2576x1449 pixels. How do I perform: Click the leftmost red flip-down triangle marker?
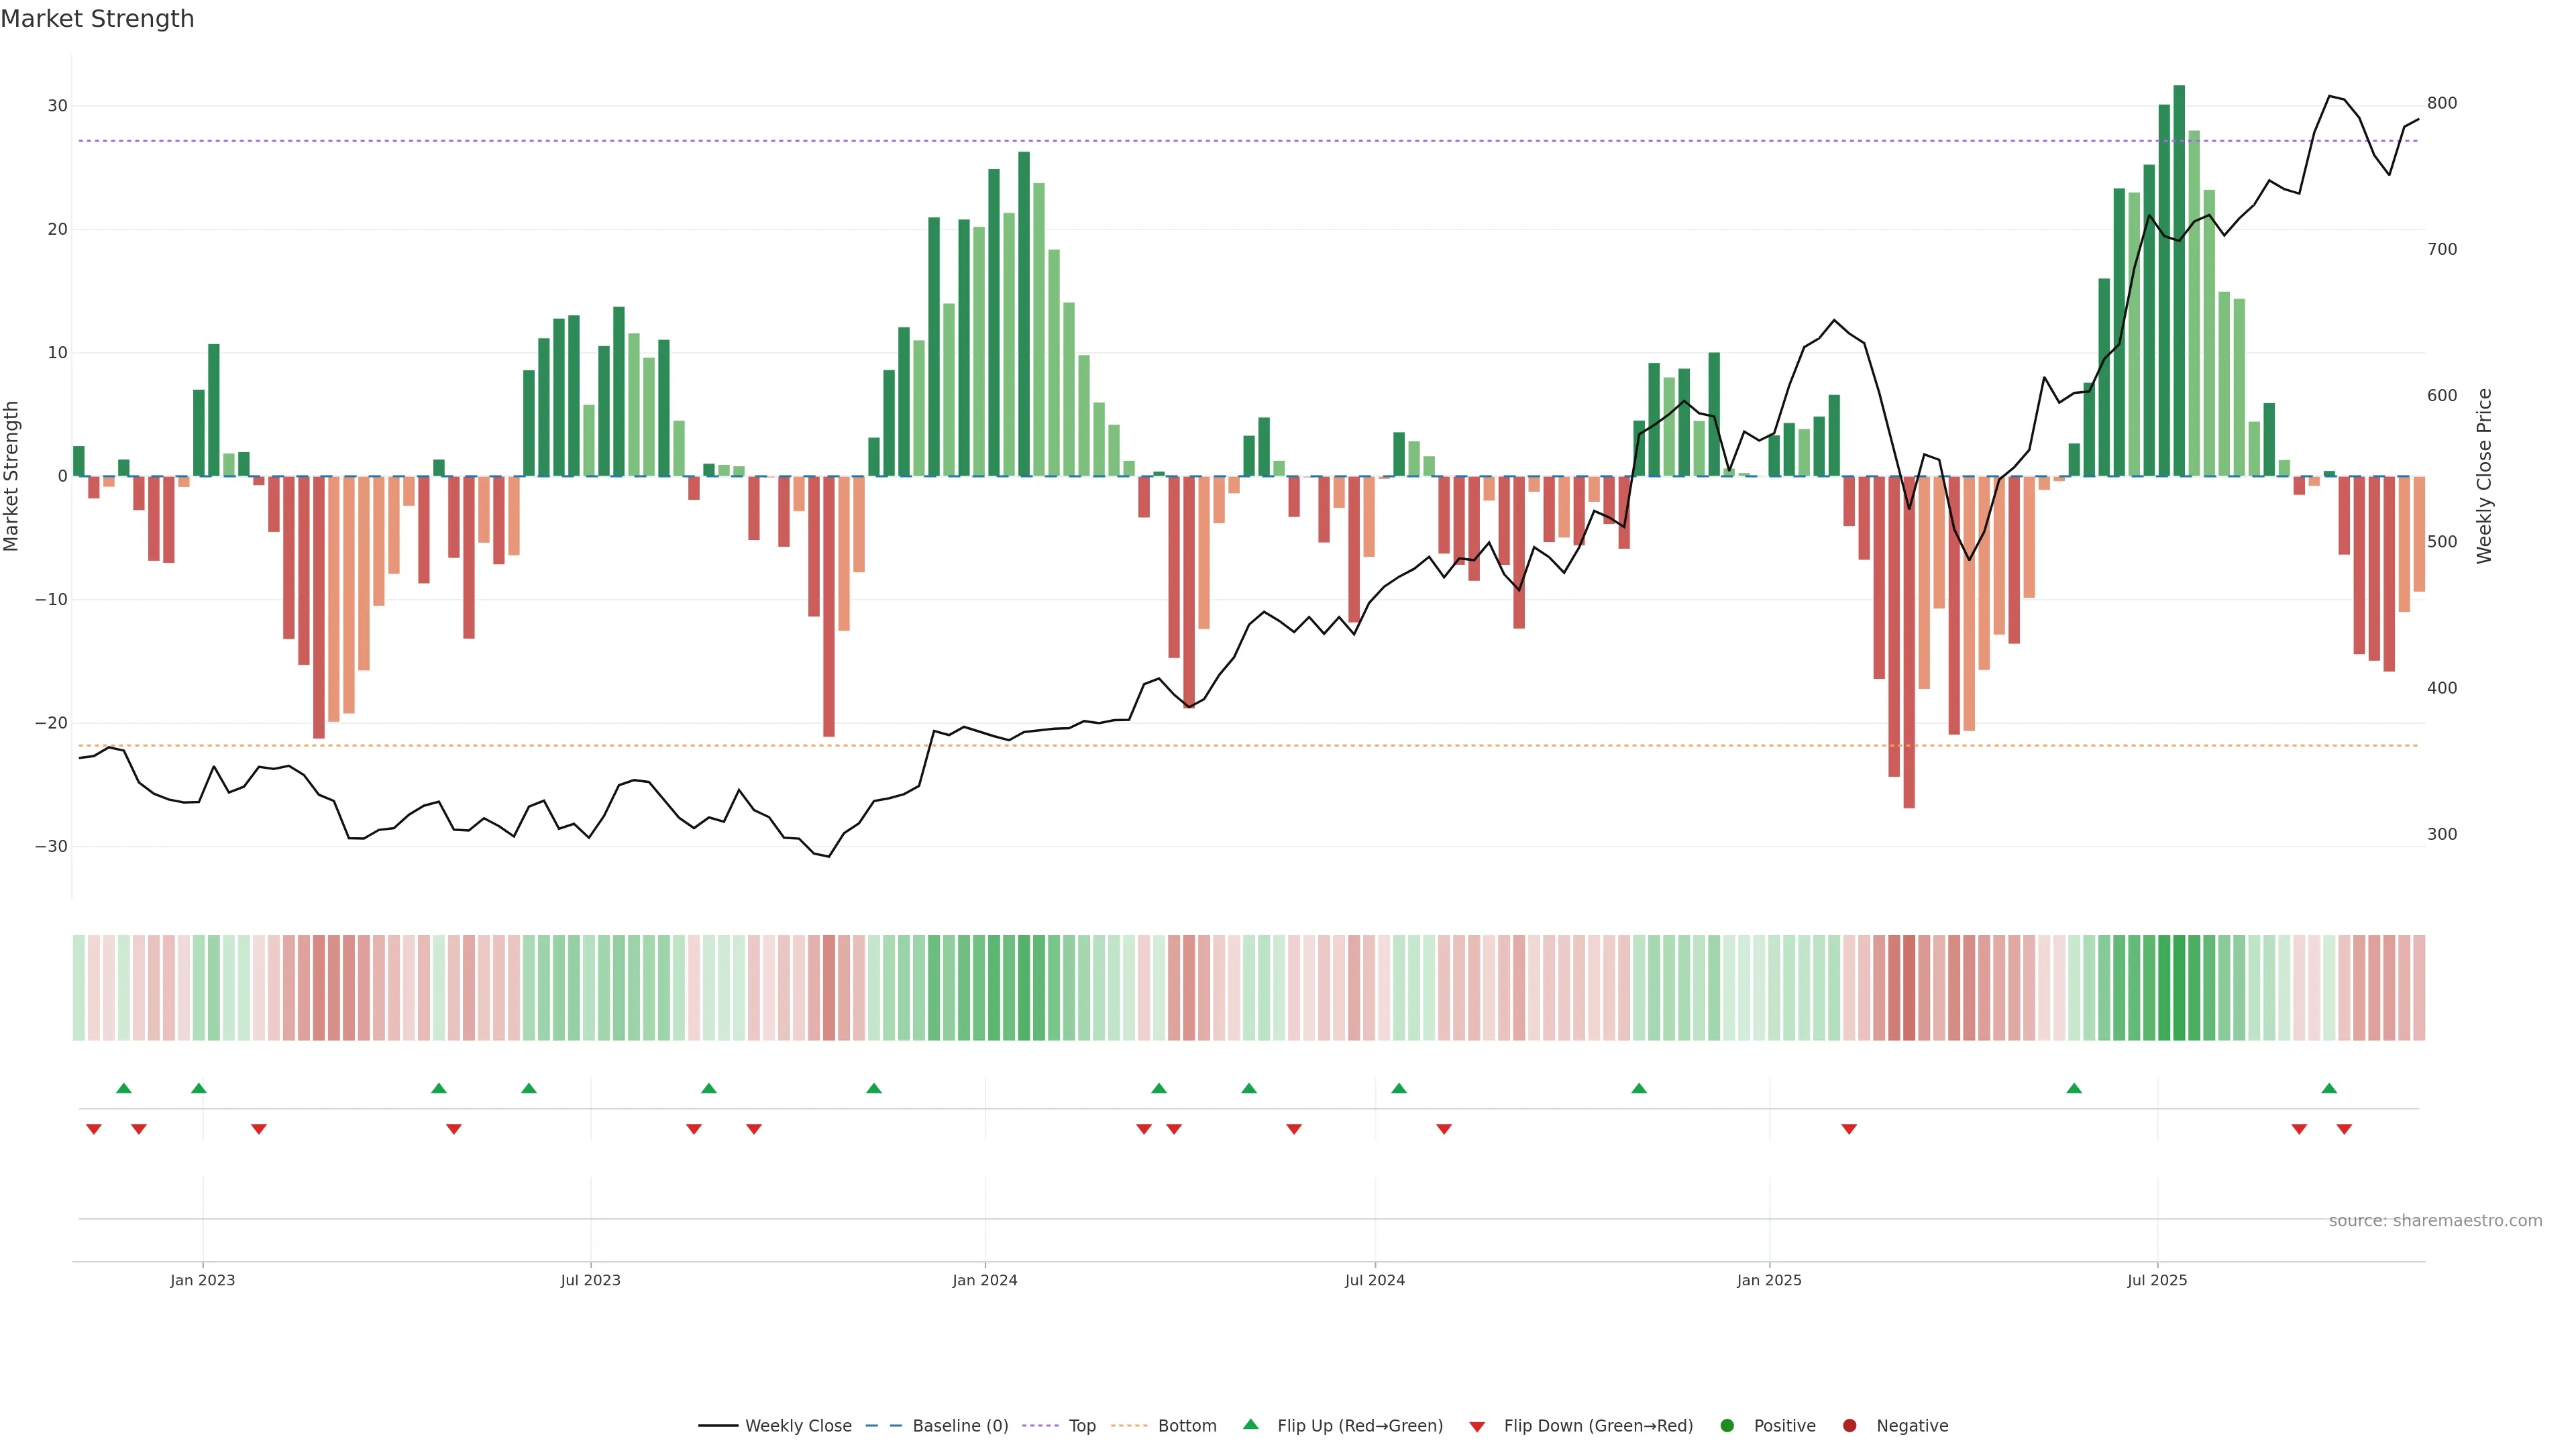(x=94, y=1129)
